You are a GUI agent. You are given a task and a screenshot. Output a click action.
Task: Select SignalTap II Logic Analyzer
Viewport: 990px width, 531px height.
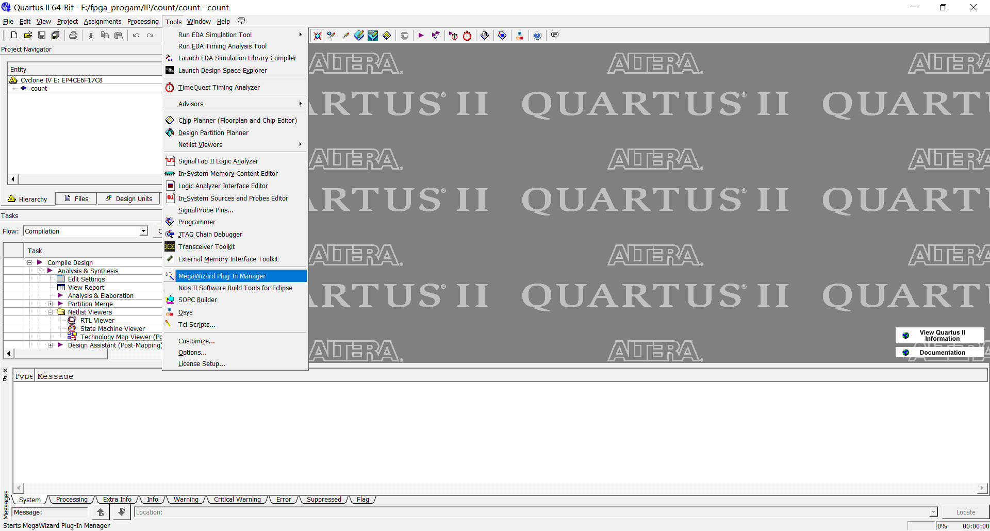235,161
